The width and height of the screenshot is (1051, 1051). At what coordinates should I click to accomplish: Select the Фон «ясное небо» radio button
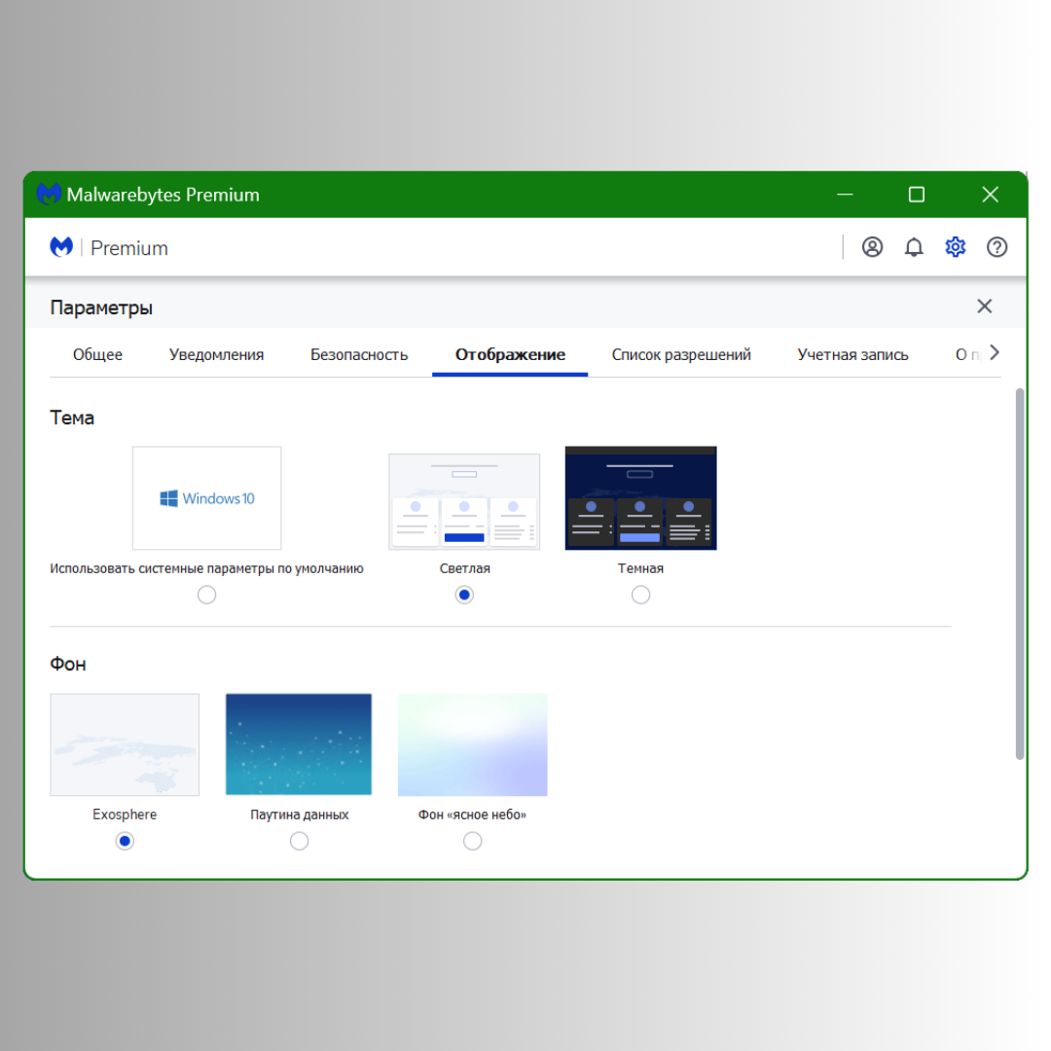pyautogui.click(x=473, y=841)
